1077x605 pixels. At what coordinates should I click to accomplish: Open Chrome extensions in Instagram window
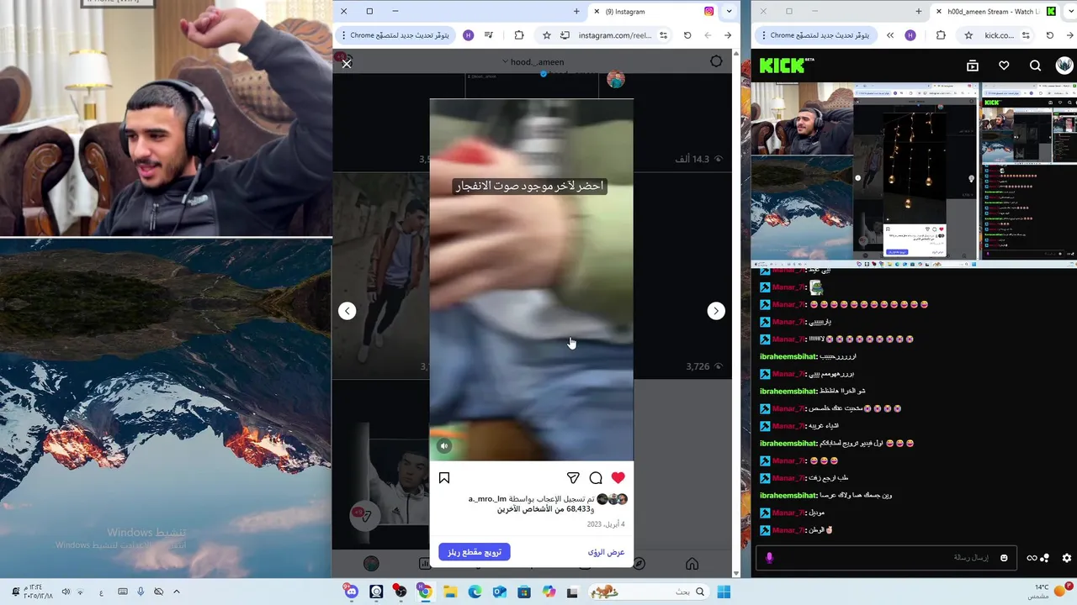click(519, 35)
